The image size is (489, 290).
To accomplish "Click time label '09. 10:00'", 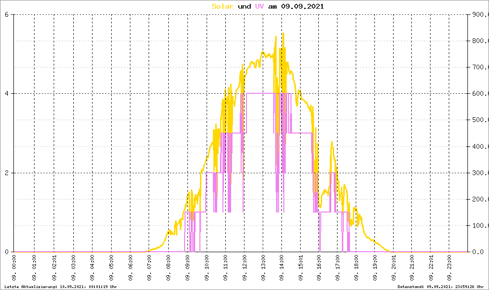I will pyautogui.click(x=207, y=268).
